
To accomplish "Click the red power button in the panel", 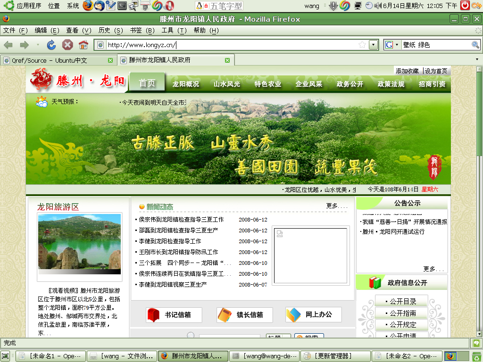I will pyautogui.click(x=465, y=5).
